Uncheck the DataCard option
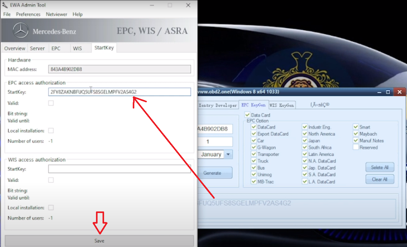The width and height of the screenshot is (407, 247). [254, 127]
